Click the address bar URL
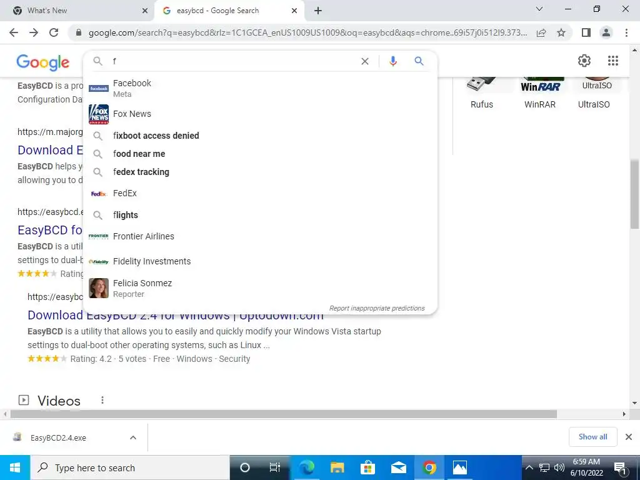Image resolution: width=640 pixels, height=480 pixels. (307, 32)
